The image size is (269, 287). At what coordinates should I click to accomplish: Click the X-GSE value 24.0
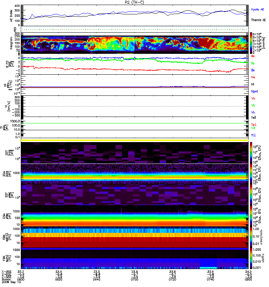coord(248,272)
